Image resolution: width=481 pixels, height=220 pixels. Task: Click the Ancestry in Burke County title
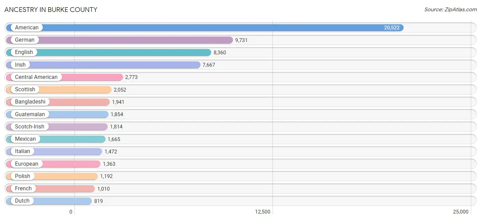tap(51, 10)
